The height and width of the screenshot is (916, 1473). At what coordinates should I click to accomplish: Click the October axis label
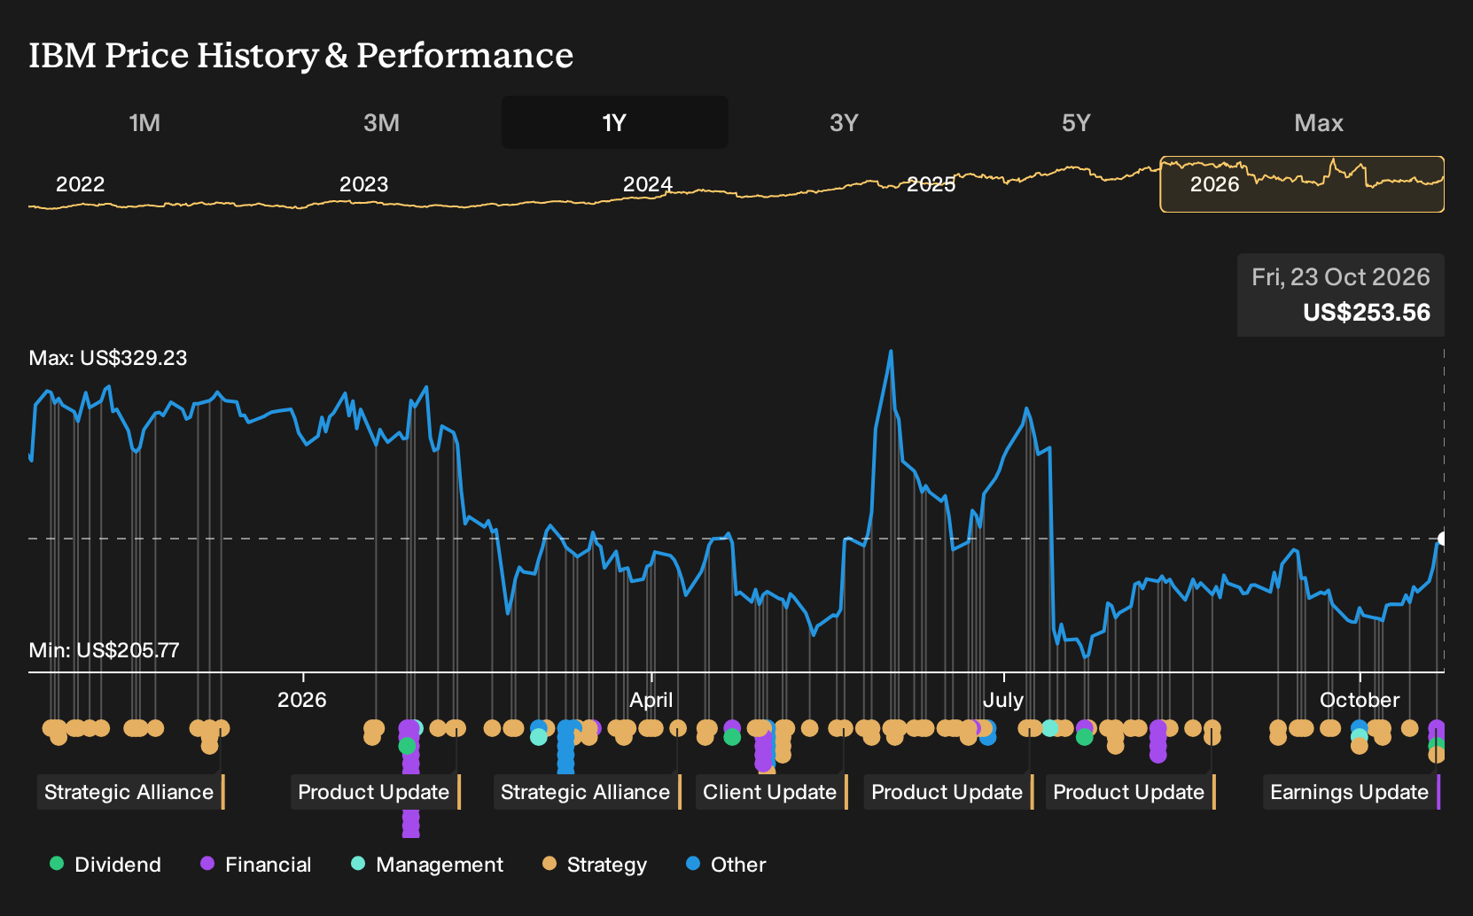[x=1360, y=700]
